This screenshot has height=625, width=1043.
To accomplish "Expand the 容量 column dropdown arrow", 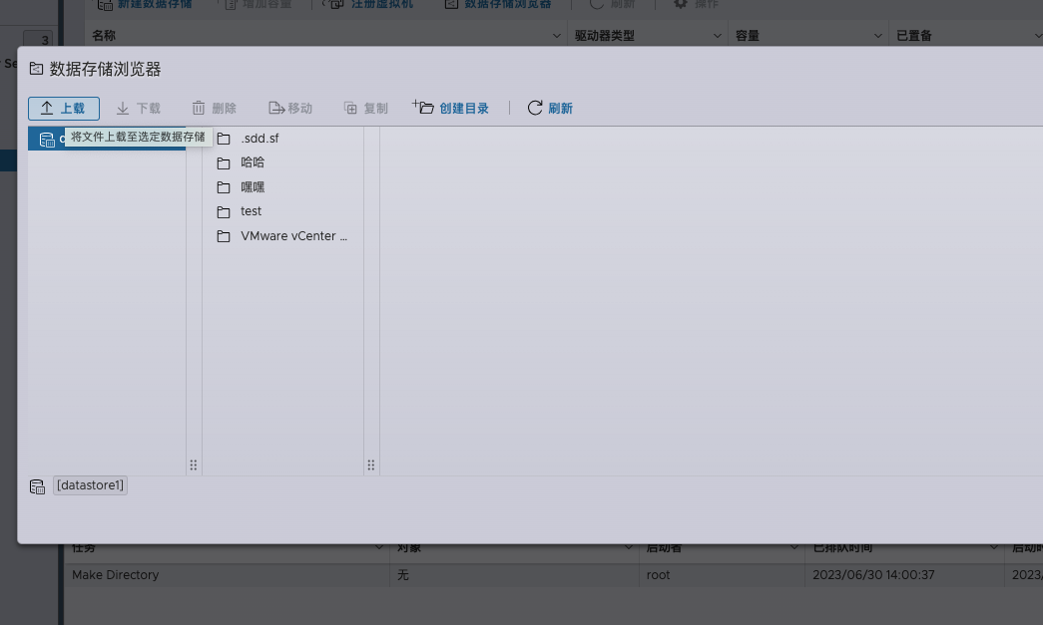I will pyautogui.click(x=878, y=36).
